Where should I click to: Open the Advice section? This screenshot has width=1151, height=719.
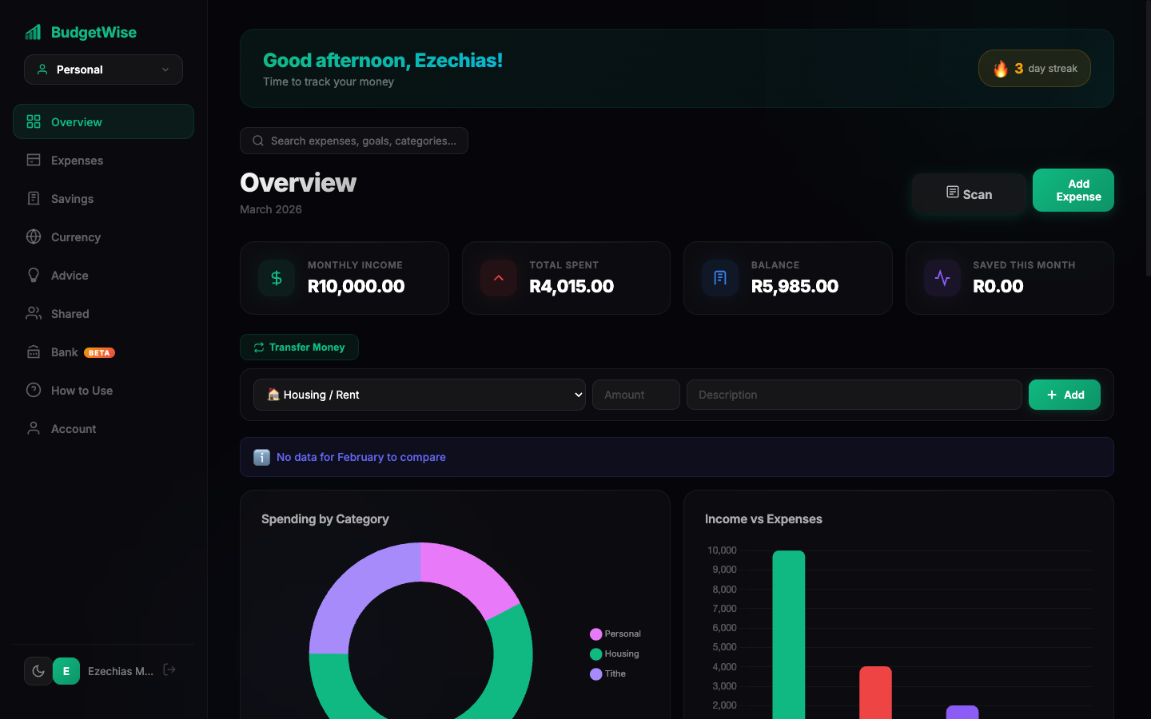(x=103, y=275)
